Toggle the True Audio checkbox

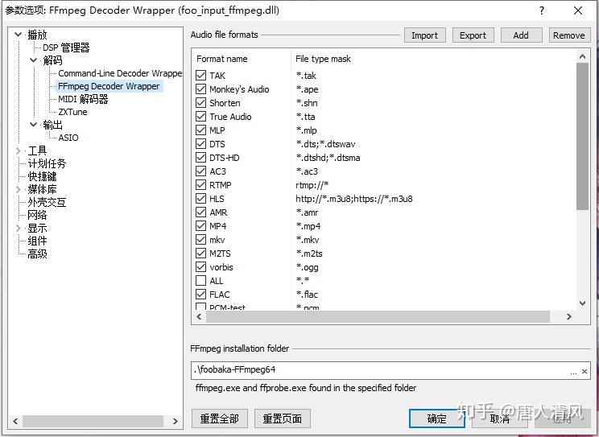click(x=201, y=116)
